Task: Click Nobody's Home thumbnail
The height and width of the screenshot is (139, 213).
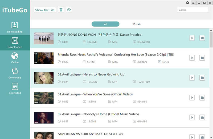Action: click(44, 118)
